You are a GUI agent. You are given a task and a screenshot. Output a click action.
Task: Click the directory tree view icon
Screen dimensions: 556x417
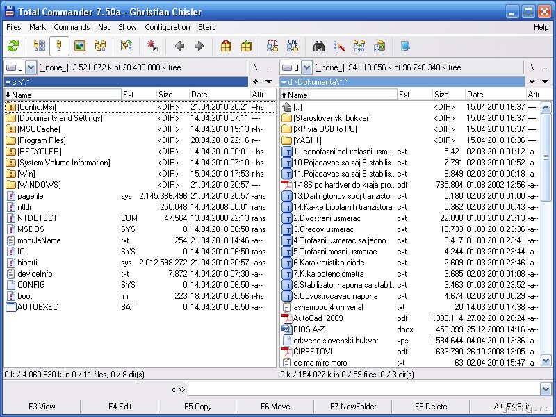click(x=100, y=46)
